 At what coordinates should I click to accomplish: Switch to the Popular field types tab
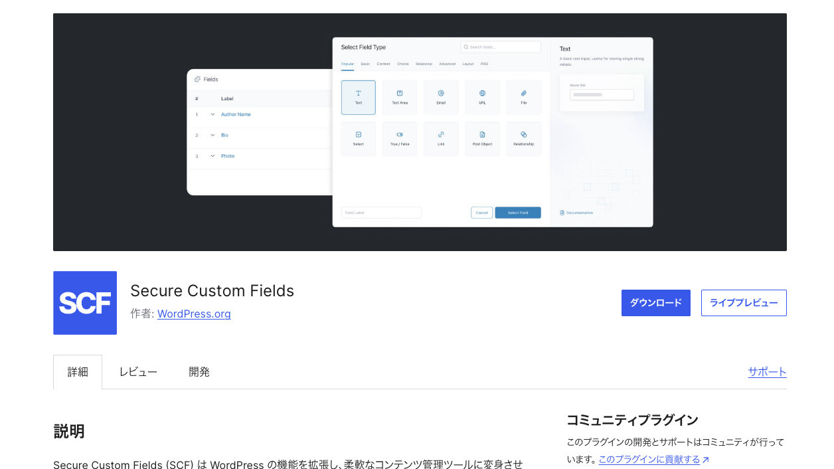point(347,64)
